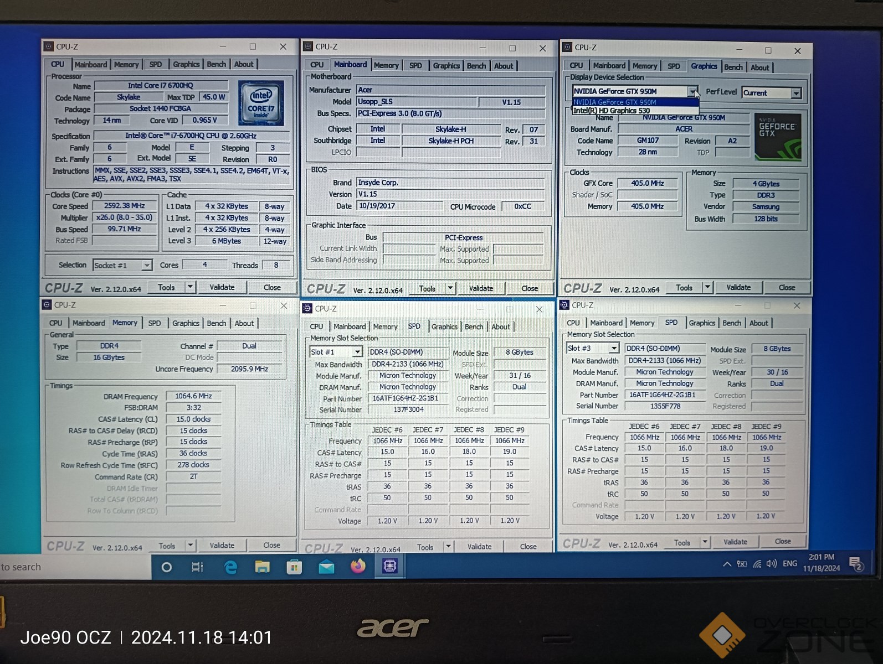Click Validate in CPU tab window
This screenshot has width=883, height=664.
[222, 287]
